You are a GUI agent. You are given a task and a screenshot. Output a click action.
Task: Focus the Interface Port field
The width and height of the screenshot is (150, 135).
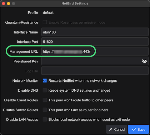click(95, 42)
